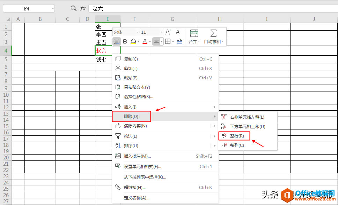Decrease font size with A- icon
This screenshot has height=205, width=338.
[x=178, y=32]
